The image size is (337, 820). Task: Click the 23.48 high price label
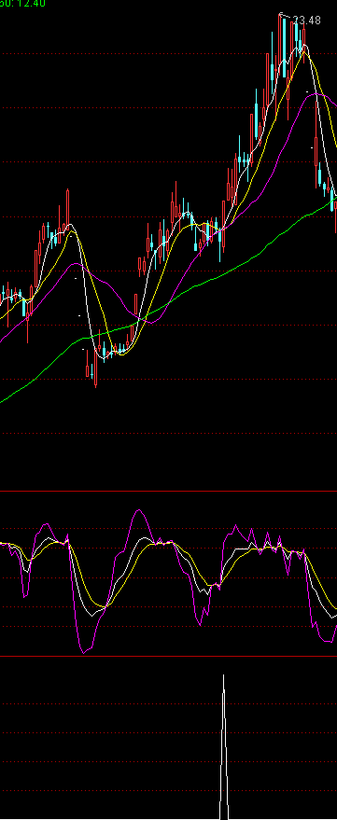pyautogui.click(x=306, y=21)
